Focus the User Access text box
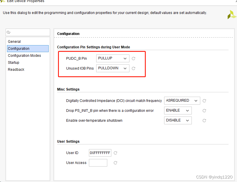237x182 pixels. click(x=98, y=163)
